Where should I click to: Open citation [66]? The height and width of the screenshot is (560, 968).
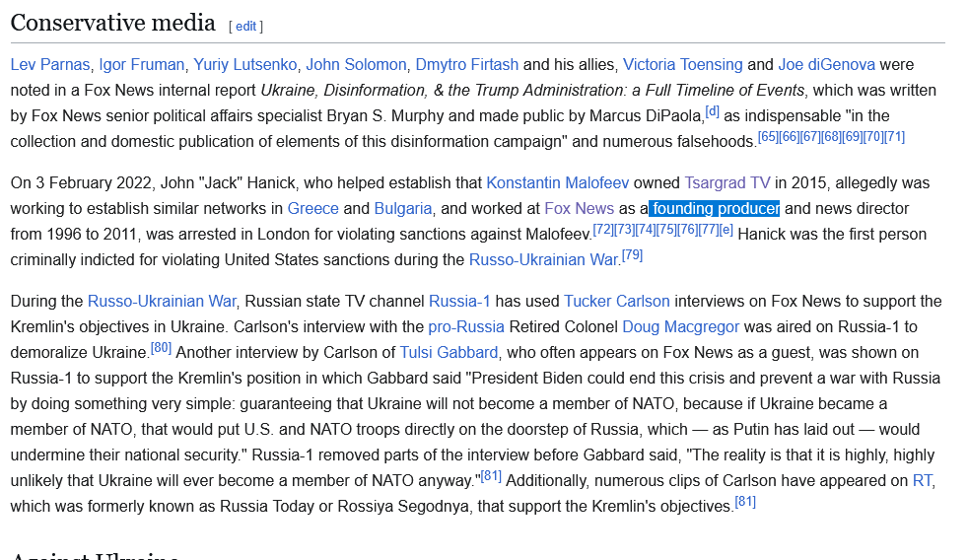789,136
